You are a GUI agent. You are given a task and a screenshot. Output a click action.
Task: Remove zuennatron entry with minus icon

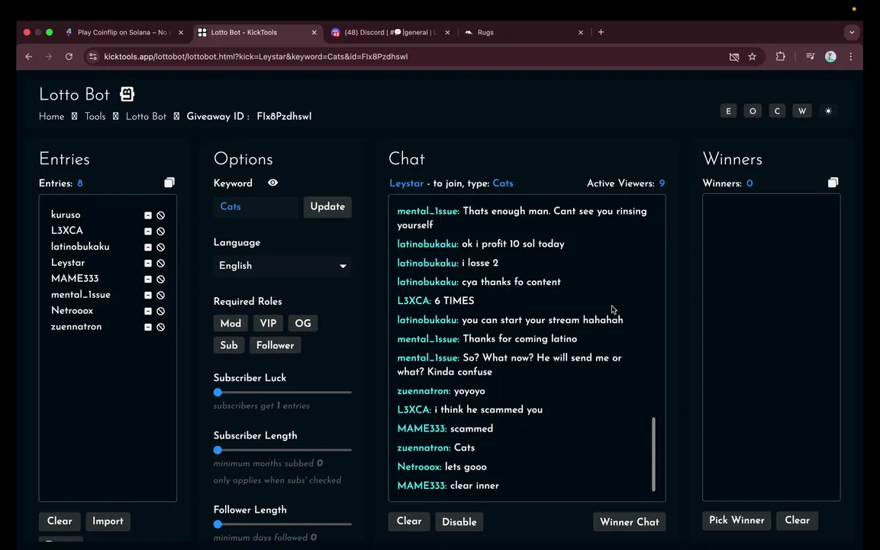(x=148, y=327)
